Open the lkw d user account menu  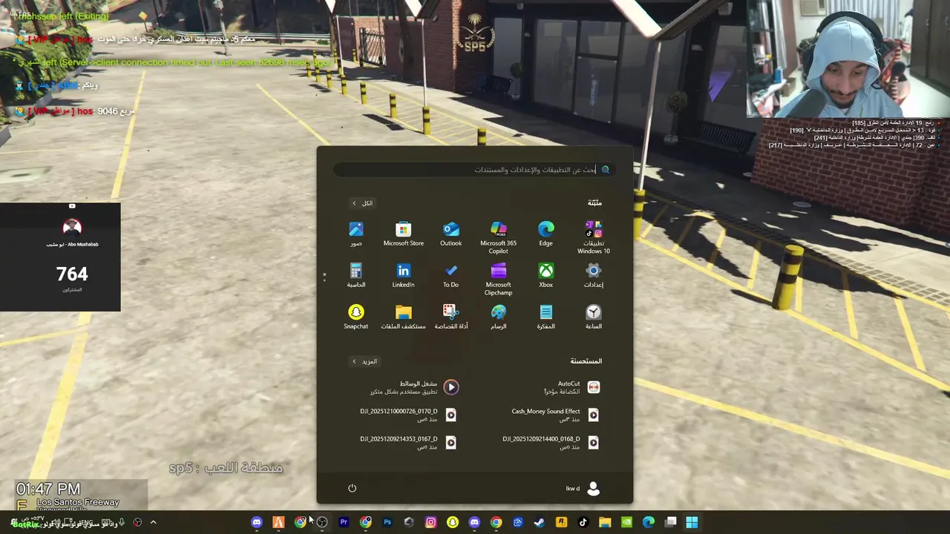pyautogui.click(x=583, y=488)
